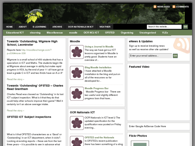Viewport: 195px width, 146px height.
Task: Open the flower thumbnail for Blog Moodle Installation
Action: click(x=77, y=73)
